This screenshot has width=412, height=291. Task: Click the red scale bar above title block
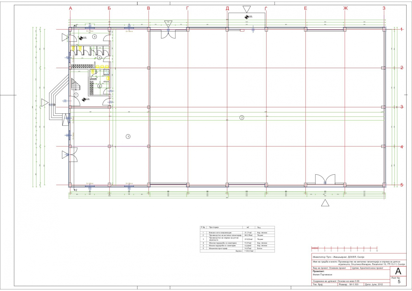tap(344, 249)
